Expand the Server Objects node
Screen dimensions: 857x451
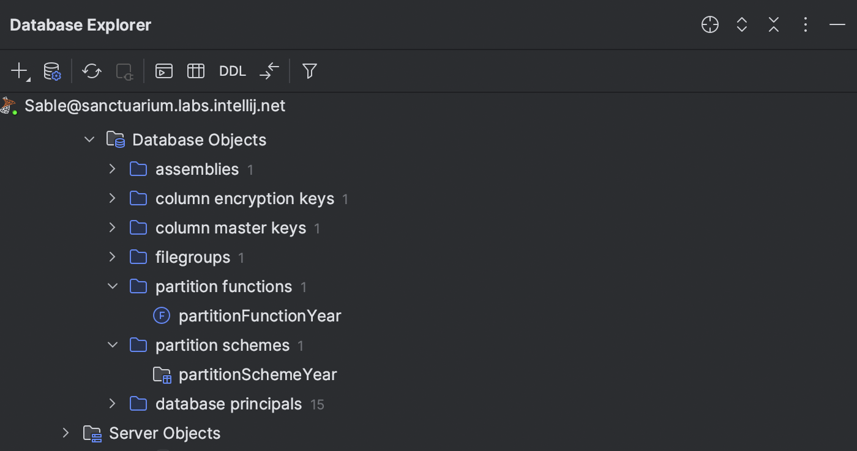pyautogui.click(x=65, y=433)
